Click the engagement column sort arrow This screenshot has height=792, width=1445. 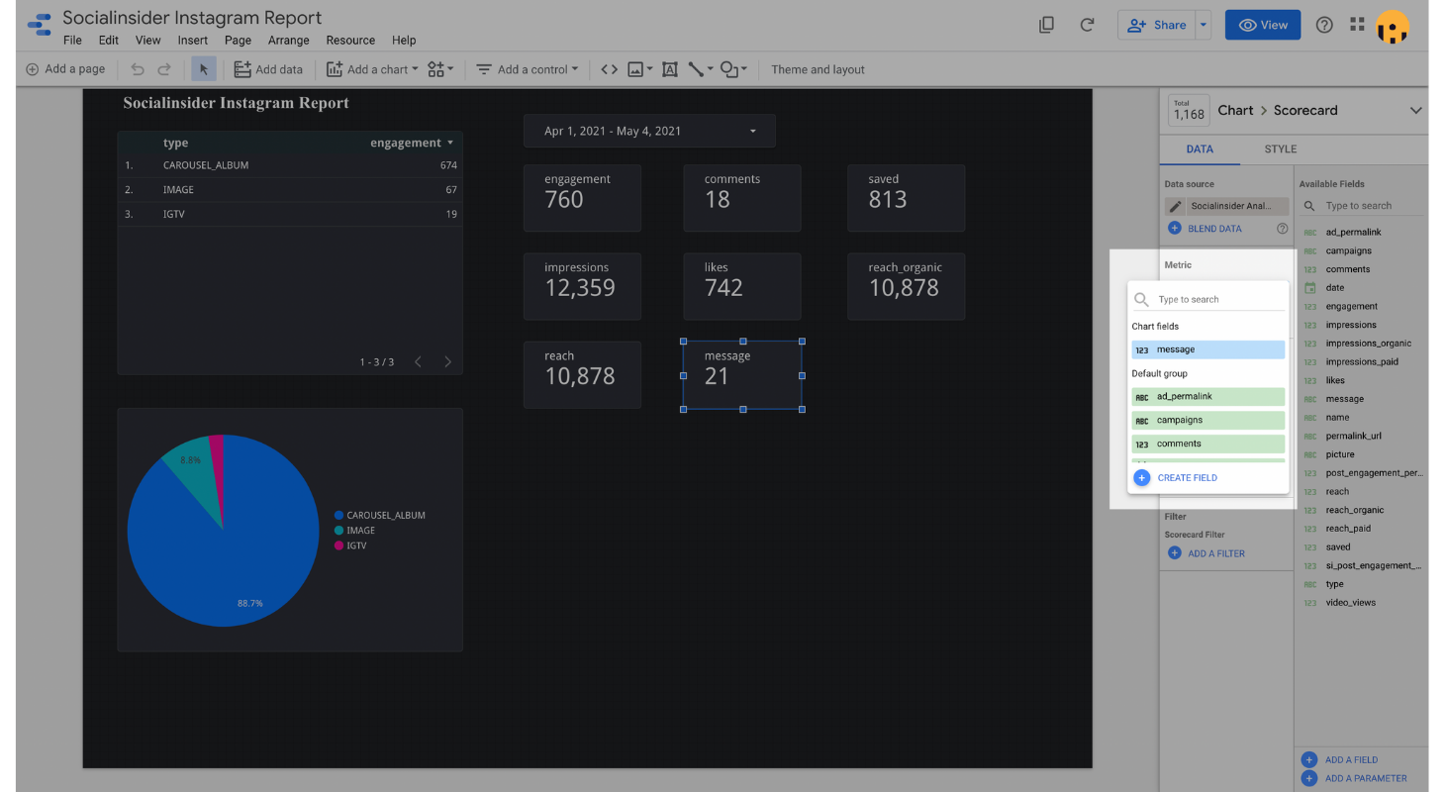451,143
